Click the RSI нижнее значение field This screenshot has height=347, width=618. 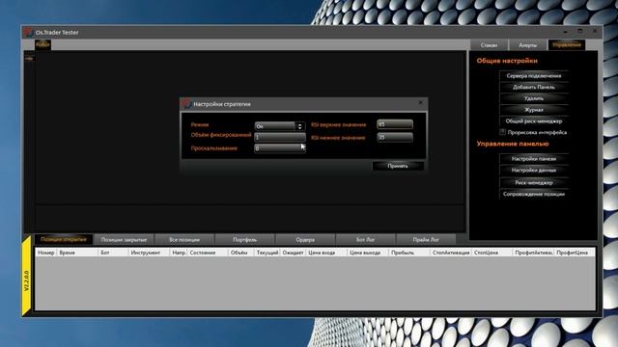395,137
